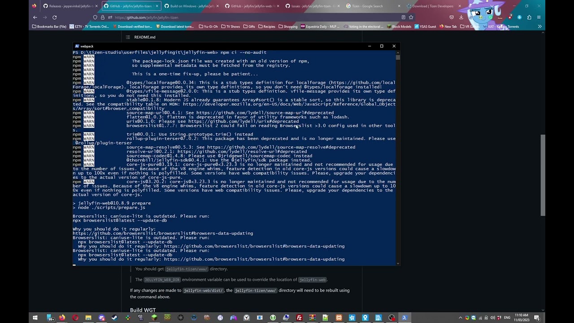This screenshot has height=323, width=574.
Task: Click the browser page scrollbar thumb
Action: click(x=543, y=175)
